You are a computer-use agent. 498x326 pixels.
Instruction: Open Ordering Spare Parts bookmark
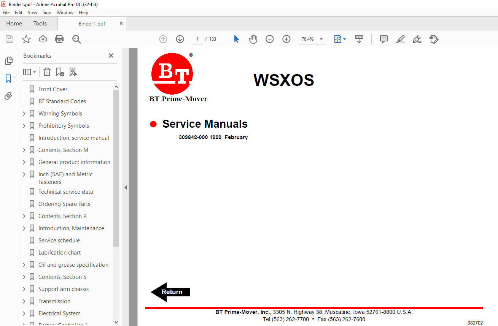tap(64, 204)
